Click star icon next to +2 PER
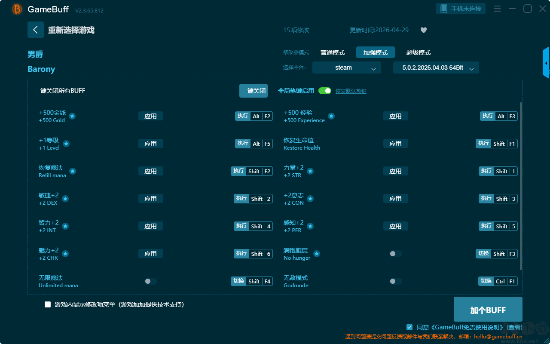 pos(310,226)
